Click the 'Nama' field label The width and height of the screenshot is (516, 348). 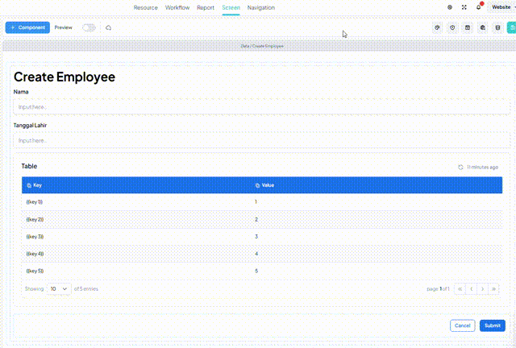point(21,92)
